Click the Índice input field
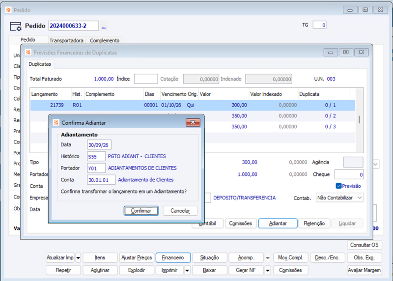The width and height of the screenshot is (393, 281). pos(146,79)
